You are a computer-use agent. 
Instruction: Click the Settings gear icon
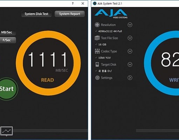click(97, 78)
